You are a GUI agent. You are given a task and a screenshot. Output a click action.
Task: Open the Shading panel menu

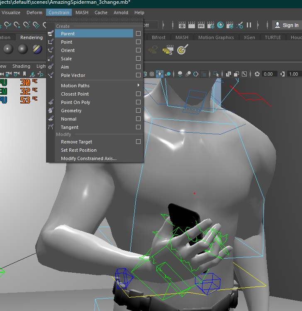pos(22,66)
